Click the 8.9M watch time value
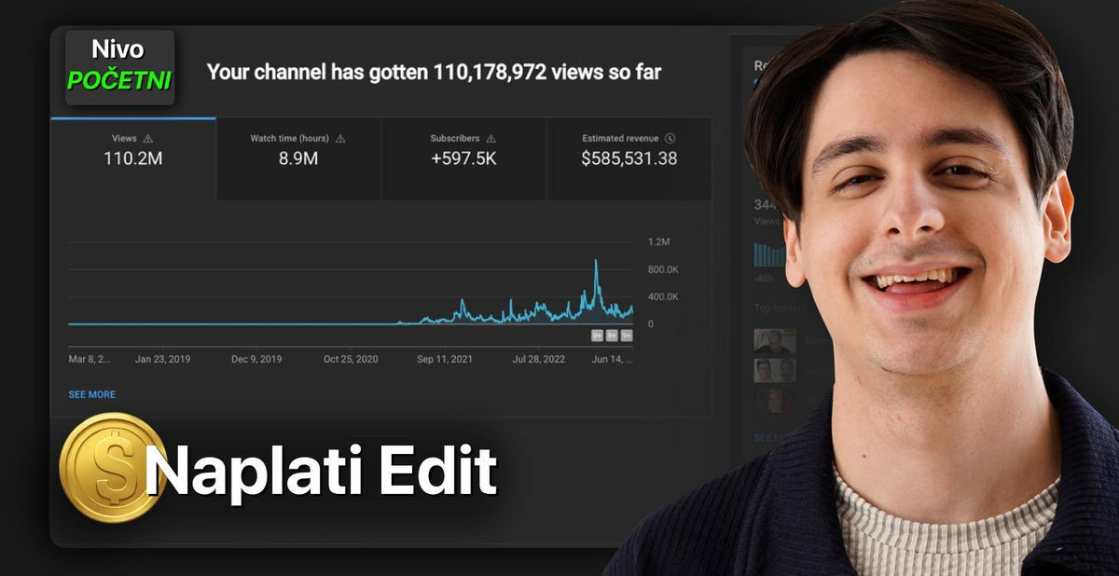This screenshot has height=576, width=1119. tap(298, 159)
